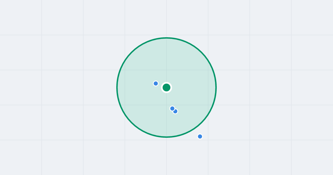The width and height of the screenshot is (333, 175).
Task: Click the white ring around the green center marker
Action: point(167,83)
